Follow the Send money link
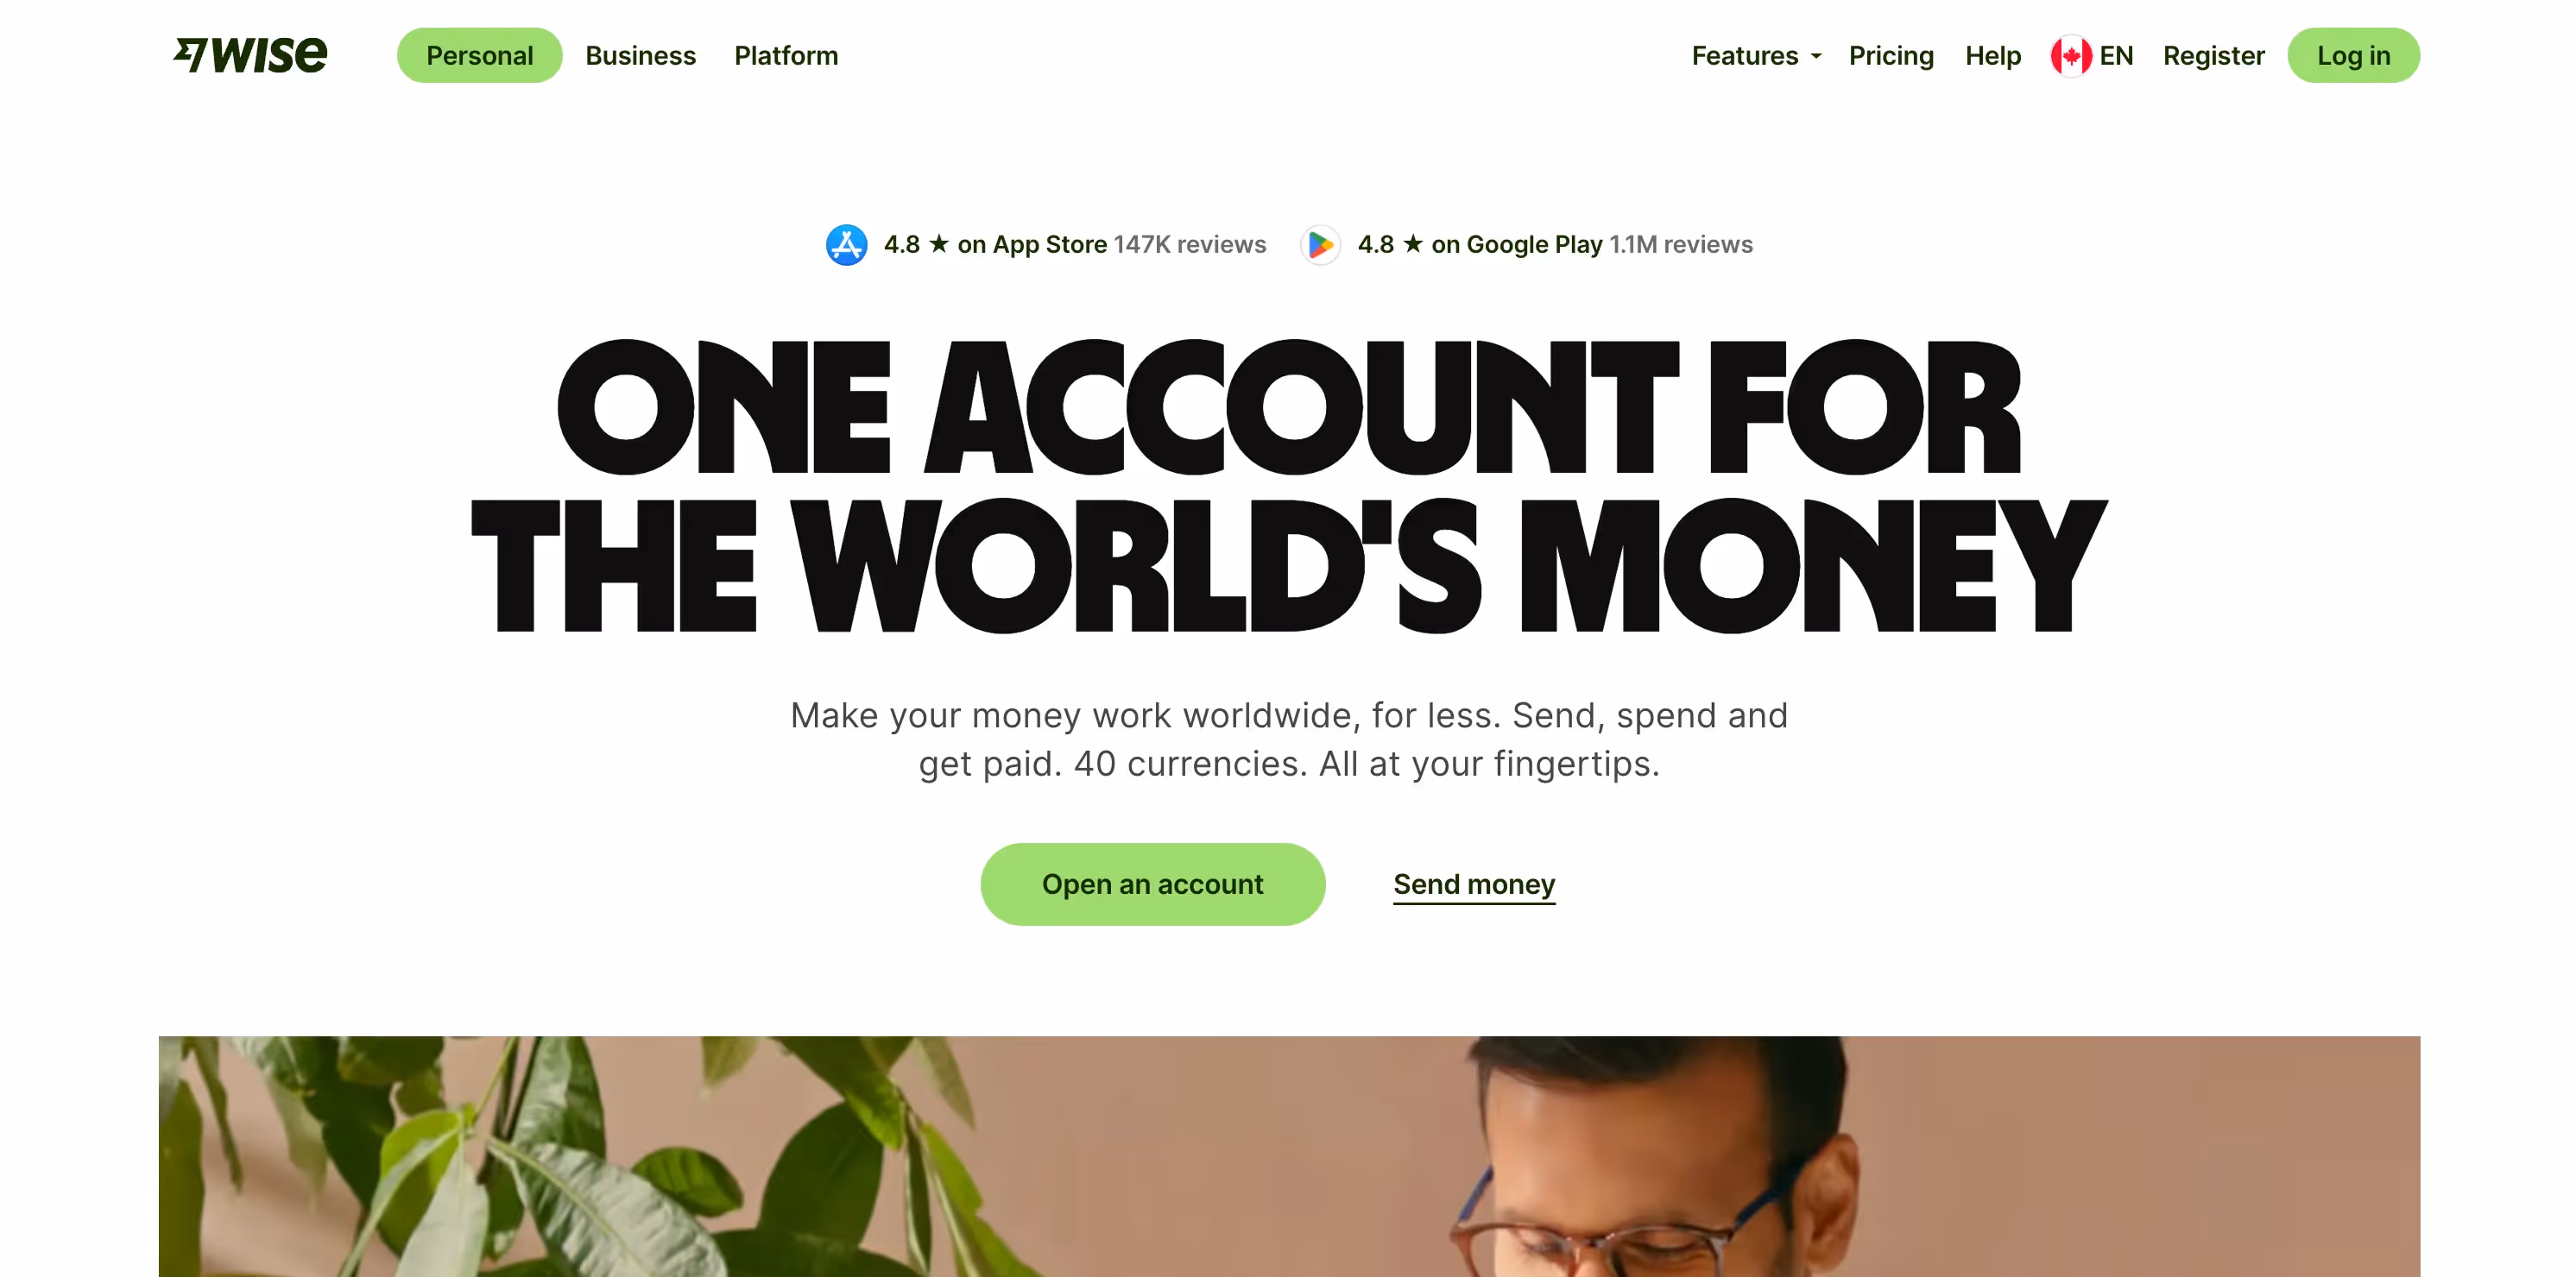 click(1474, 884)
